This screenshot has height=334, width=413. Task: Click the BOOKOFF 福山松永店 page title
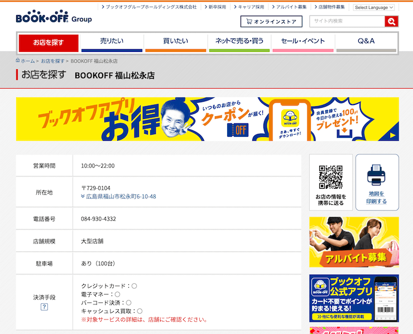coord(114,75)
